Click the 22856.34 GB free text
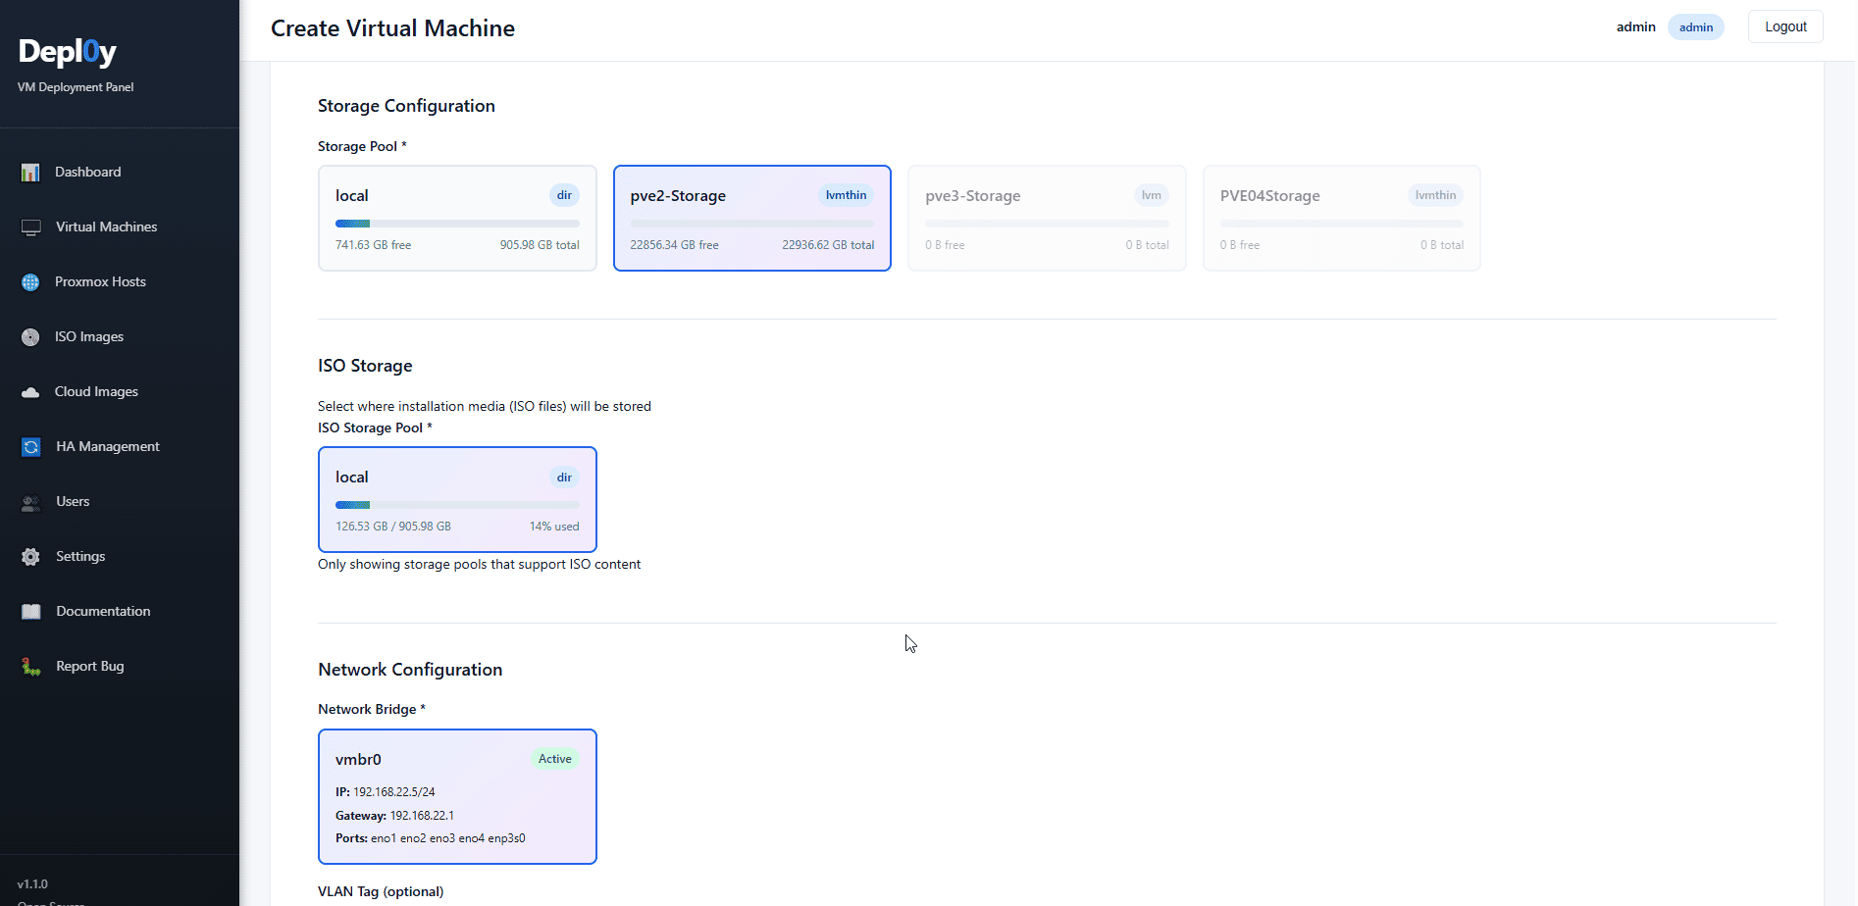1858x906 pixels. pyautogui.click(x=674, y=245)
